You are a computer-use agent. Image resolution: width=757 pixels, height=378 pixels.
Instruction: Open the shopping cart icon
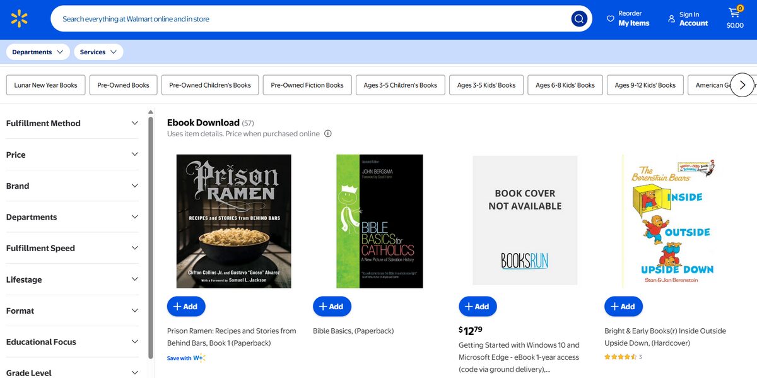(x=734, y=13)
